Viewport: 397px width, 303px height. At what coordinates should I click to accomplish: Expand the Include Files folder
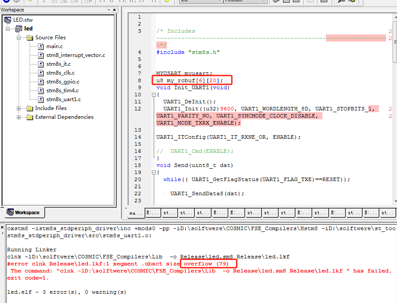[x=19, y=108]
